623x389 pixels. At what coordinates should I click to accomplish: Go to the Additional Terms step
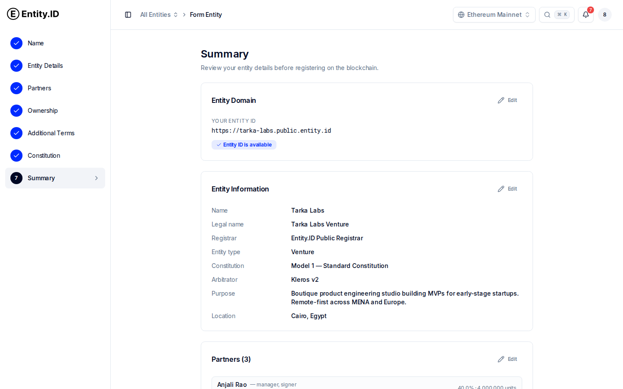click(55, 133)
